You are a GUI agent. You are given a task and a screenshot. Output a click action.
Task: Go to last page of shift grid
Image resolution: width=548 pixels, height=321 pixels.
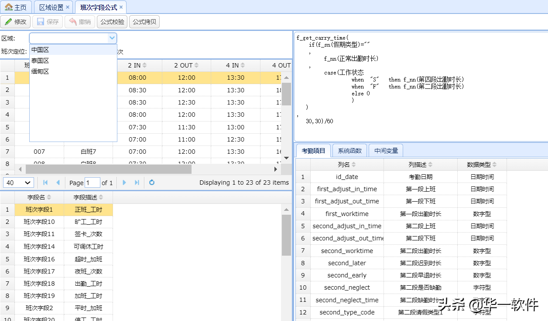137,182
